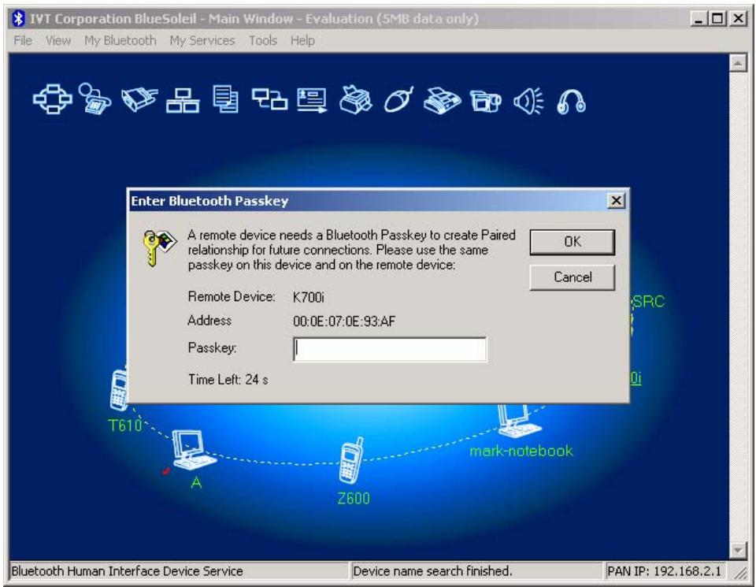Viewport: 756px width, 587px height.
Task: Select the LAN Access network service icon
Action: pyautogui.click(x=183, y=100)
